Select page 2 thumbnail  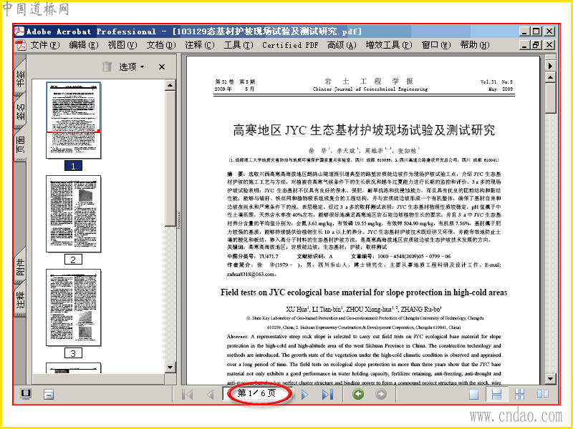tap(74, 214)
